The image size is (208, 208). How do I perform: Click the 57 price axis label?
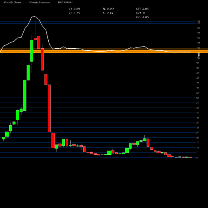point(198,103)
